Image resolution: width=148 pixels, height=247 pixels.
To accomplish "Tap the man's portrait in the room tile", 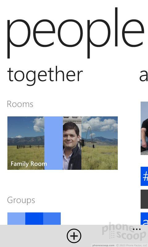I will pyautogui.click(x=72, y=143).
